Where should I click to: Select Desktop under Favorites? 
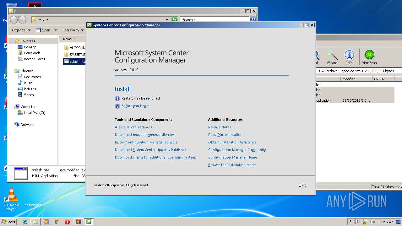click(30, 47)
